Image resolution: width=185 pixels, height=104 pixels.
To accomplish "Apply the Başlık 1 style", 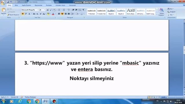I will [x=111, y=12].
